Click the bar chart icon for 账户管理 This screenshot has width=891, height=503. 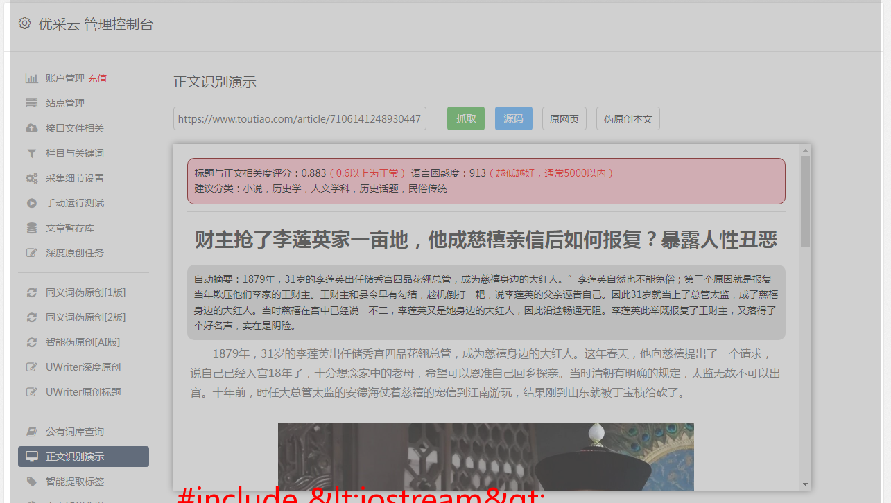tap(31, 78)
